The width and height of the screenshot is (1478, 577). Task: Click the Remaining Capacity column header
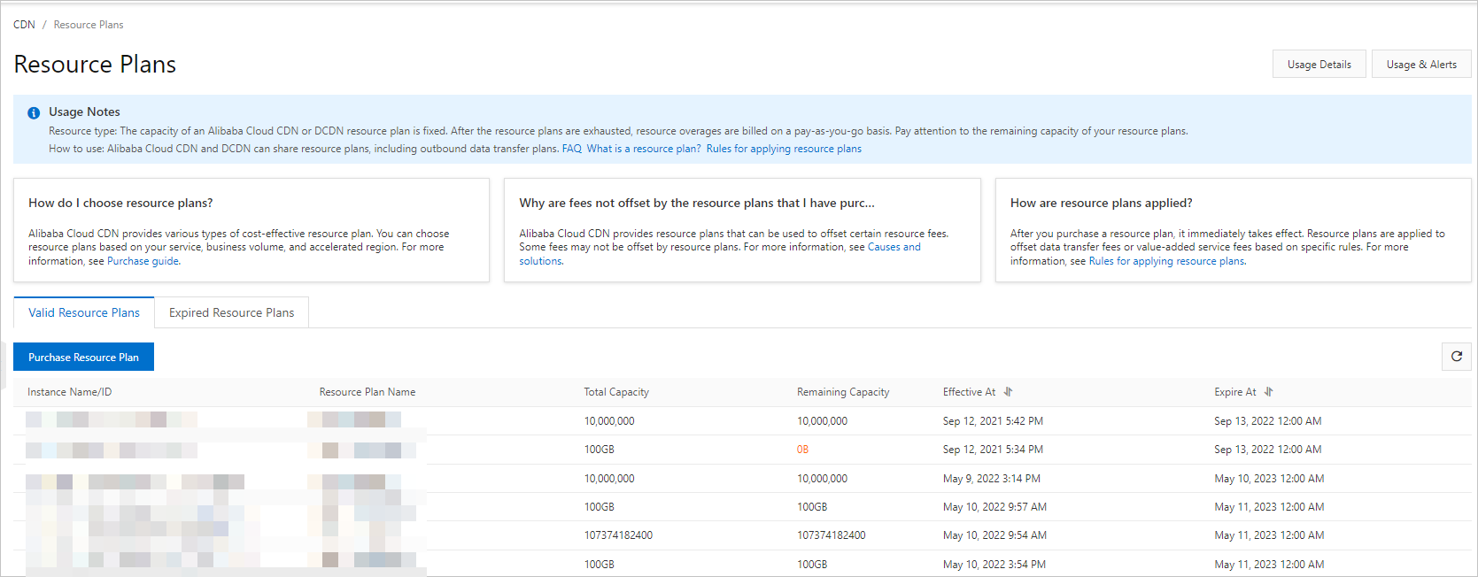(842, 392)
